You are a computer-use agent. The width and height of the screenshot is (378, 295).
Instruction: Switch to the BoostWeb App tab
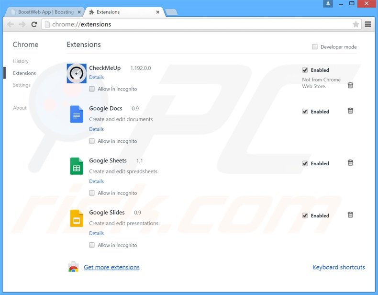43,12
